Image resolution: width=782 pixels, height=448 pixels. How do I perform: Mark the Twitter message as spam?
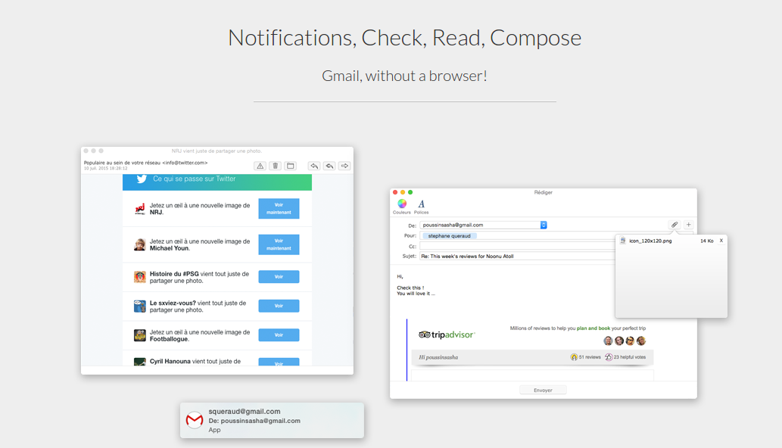pos(260,166)
